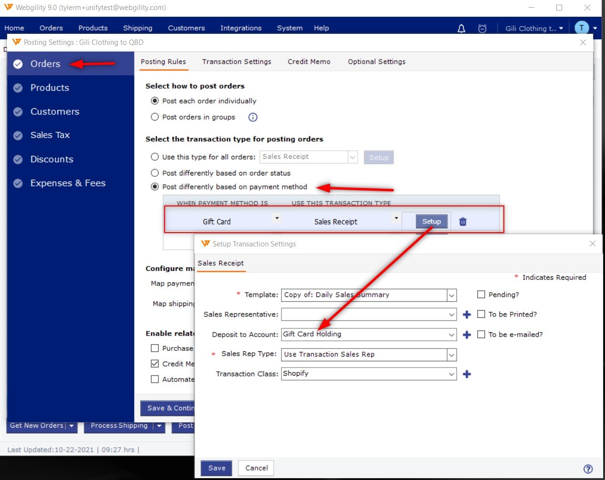Open the Gift Card payment method dropdown
Screen dimensions: 605x480
[x=277, y=218]
